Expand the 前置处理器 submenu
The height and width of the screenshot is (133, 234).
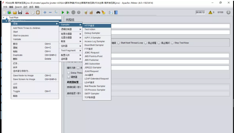[71, 34]
